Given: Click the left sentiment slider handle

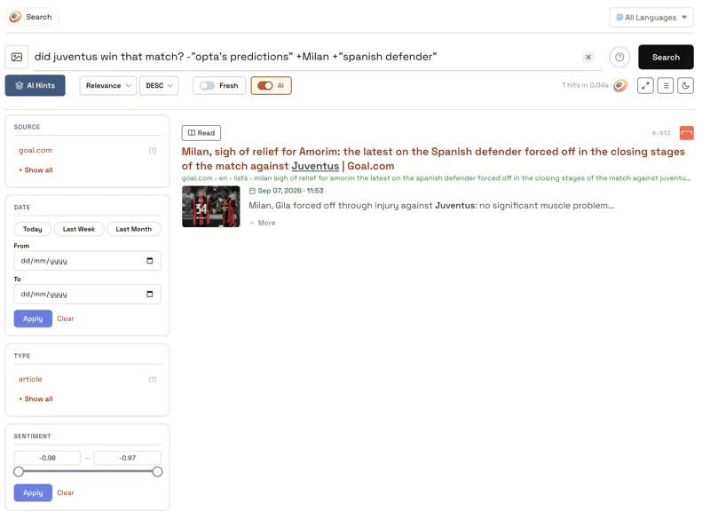Looking at the screenshot, I should click(19, 472).
